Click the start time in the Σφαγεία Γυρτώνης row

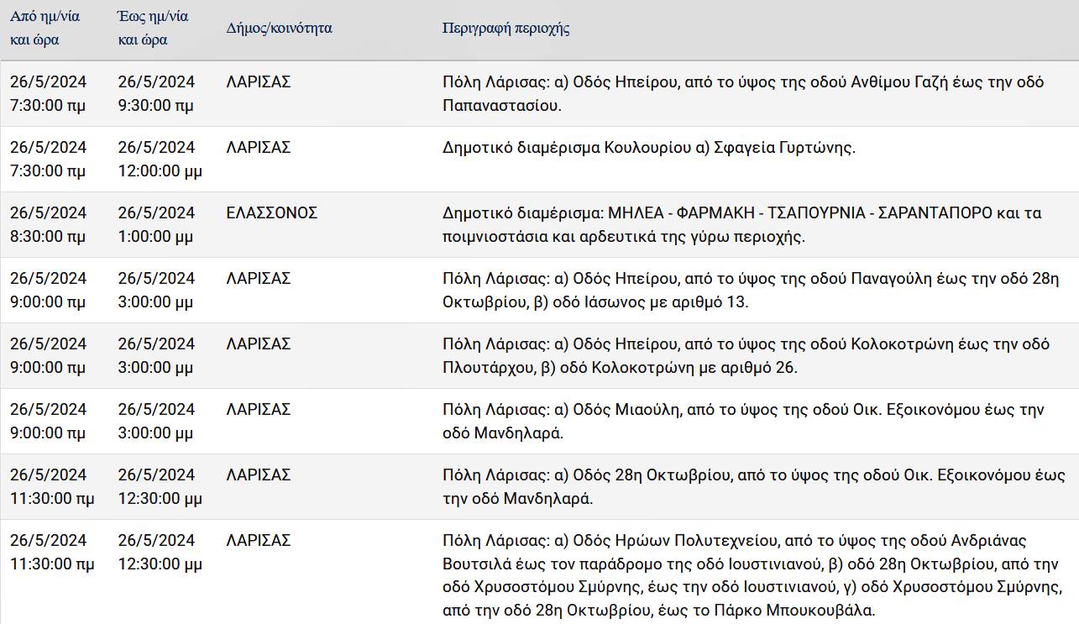pyautogui.click(x=48, y=159)
